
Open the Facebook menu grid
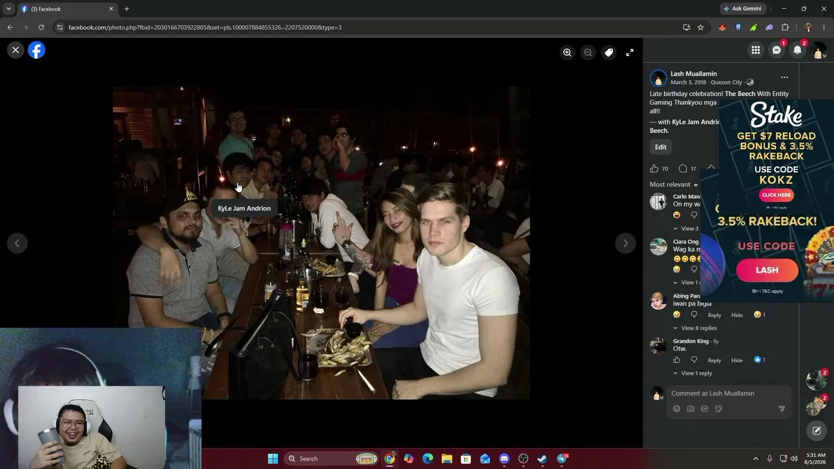click(756, 50)
